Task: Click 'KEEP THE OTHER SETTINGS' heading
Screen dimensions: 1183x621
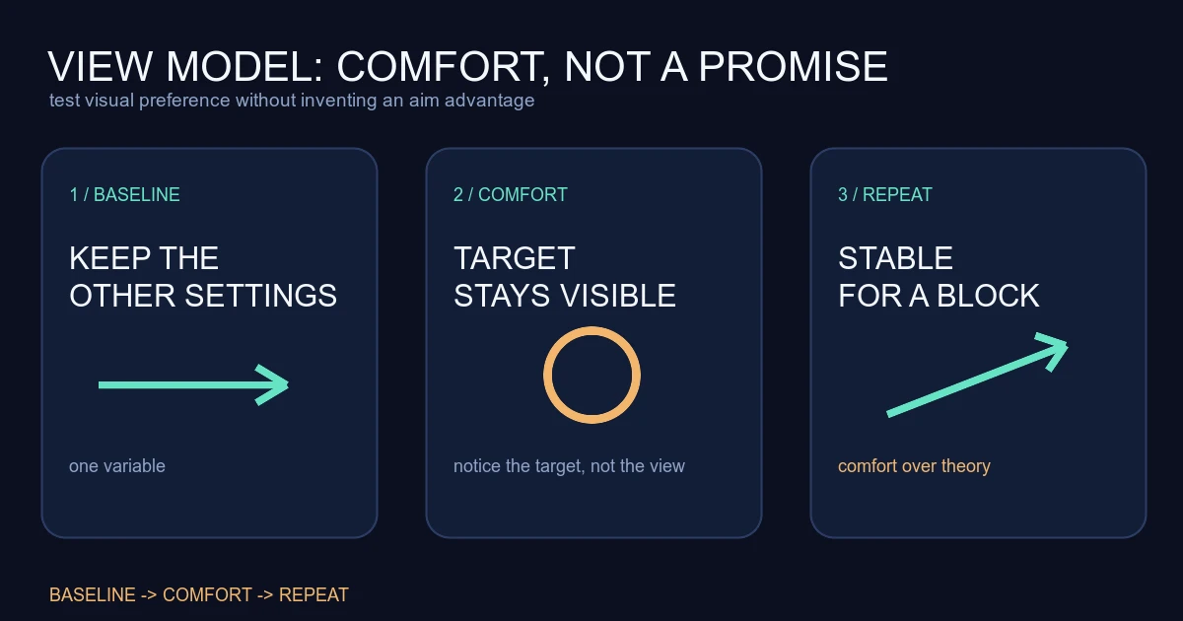Action: pos(203,277)
